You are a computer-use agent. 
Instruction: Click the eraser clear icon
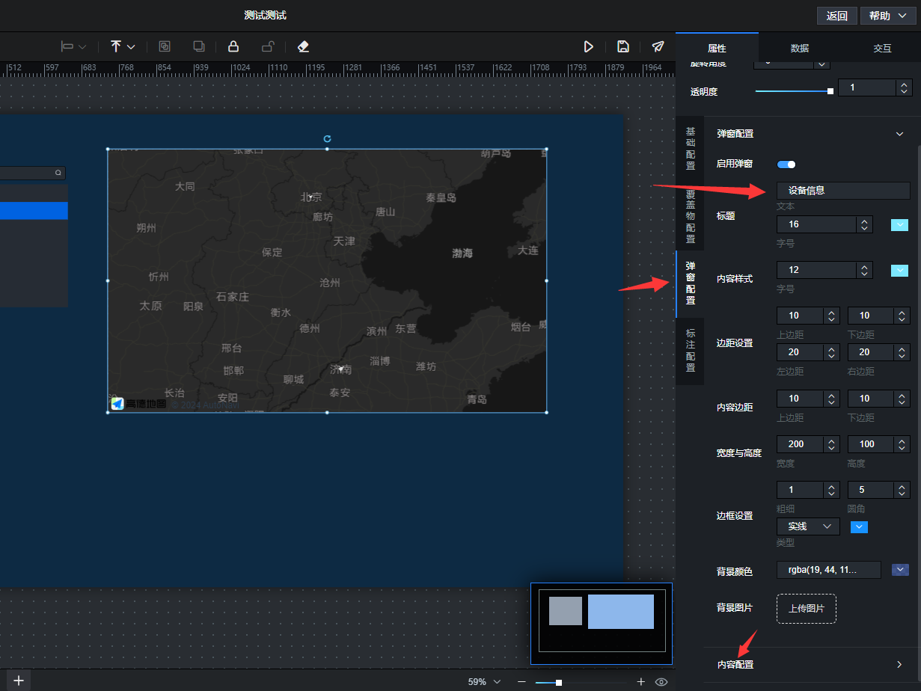click(x=303, y=46)
